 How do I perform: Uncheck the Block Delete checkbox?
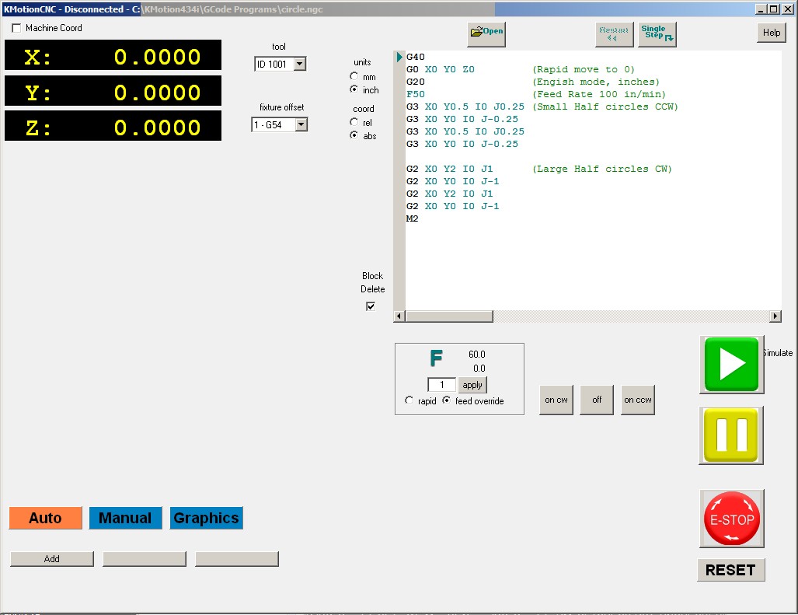pyautogui.click(x=371, y=306)
